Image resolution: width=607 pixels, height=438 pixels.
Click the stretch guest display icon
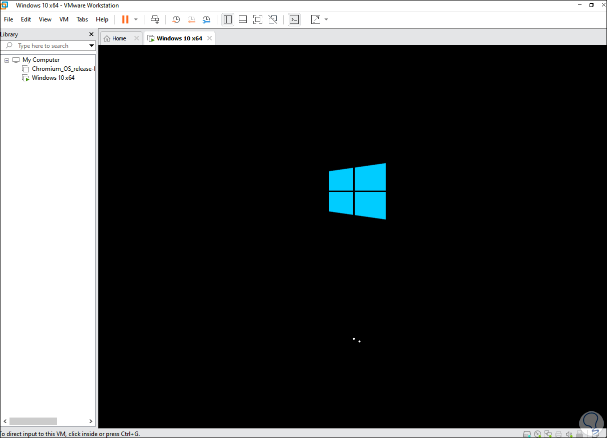point(316,19)
